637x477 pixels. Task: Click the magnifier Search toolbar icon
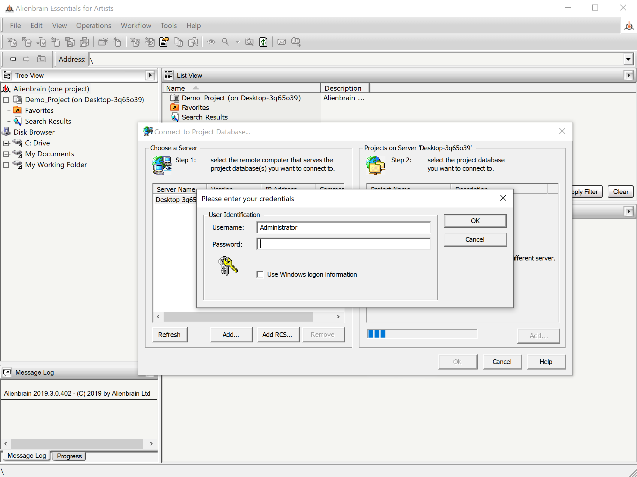coord(225,42)
